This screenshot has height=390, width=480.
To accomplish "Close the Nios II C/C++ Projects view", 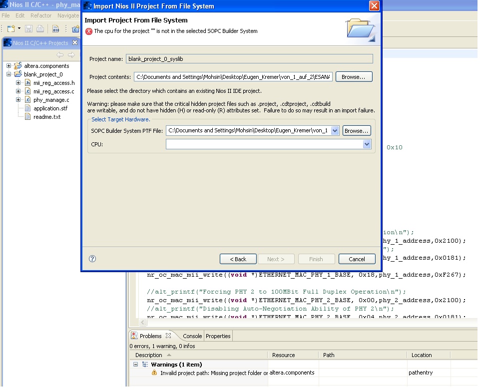I will pyautogui.click(x=75, y=42).
